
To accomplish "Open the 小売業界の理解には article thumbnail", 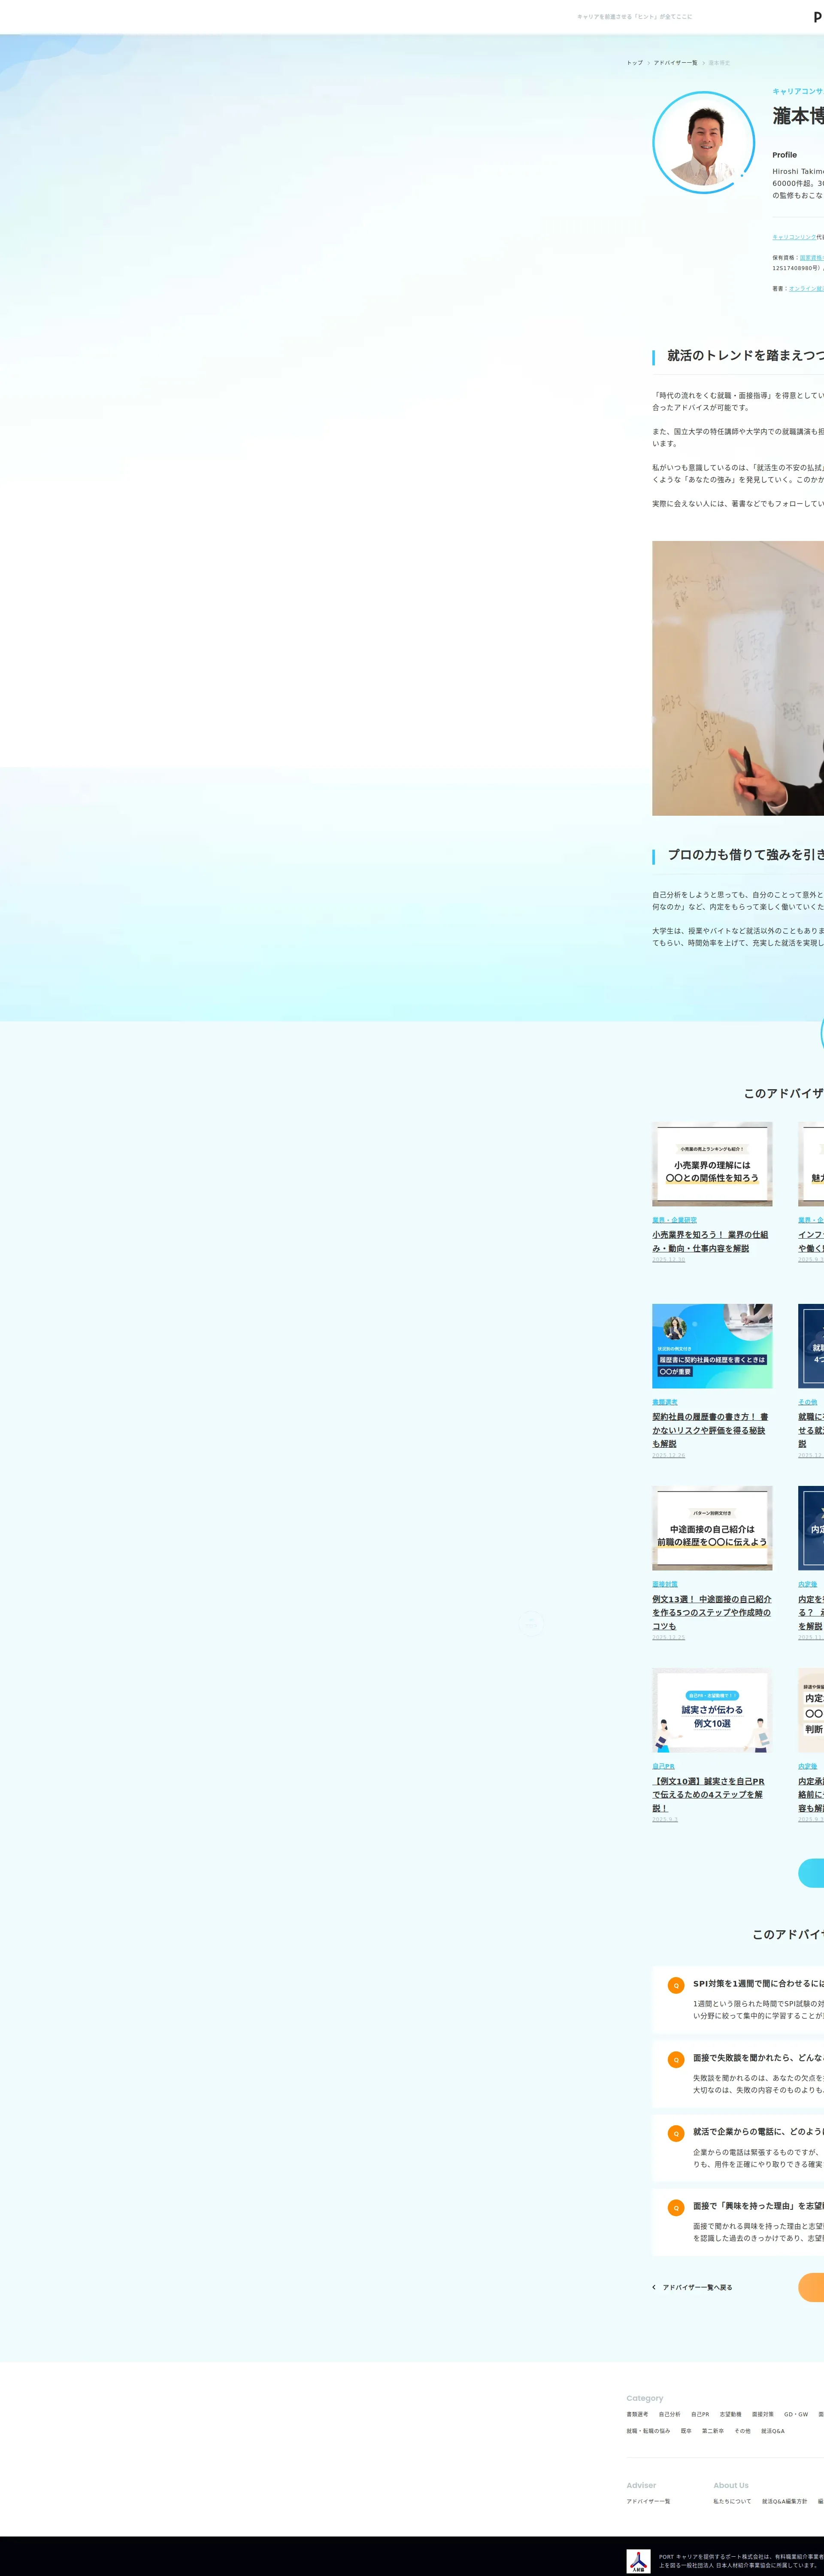I will (712, 1164).
